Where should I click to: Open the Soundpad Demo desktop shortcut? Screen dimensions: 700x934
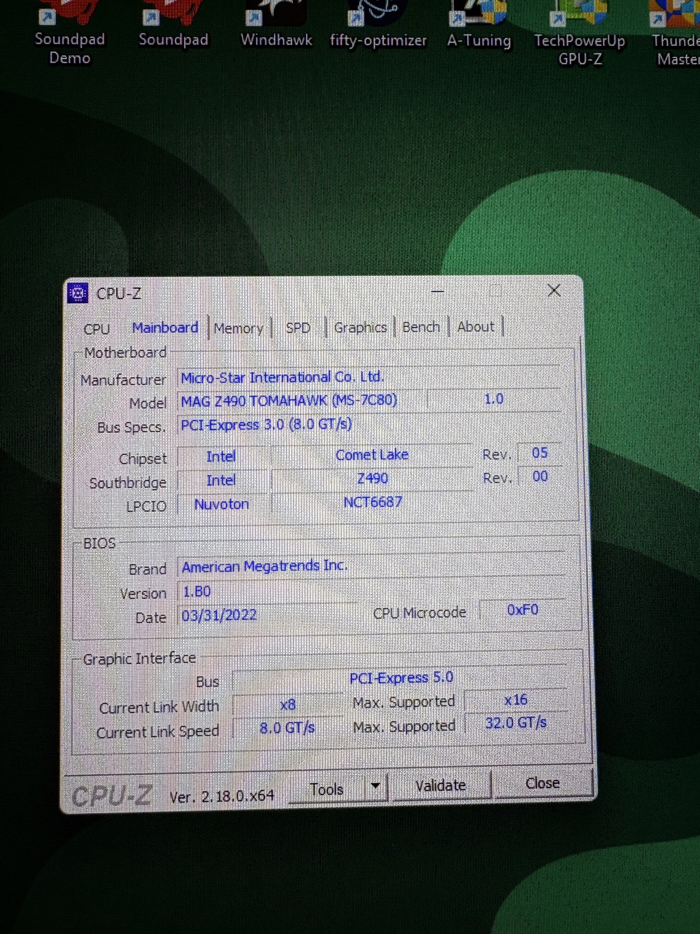(70, 32)
